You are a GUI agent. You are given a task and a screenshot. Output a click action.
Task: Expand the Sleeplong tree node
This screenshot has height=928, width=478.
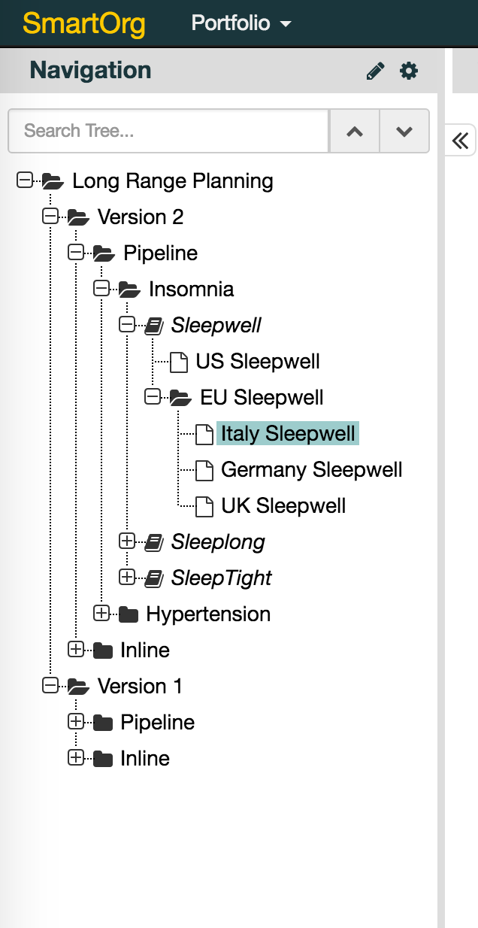click(x=127, y=541)
